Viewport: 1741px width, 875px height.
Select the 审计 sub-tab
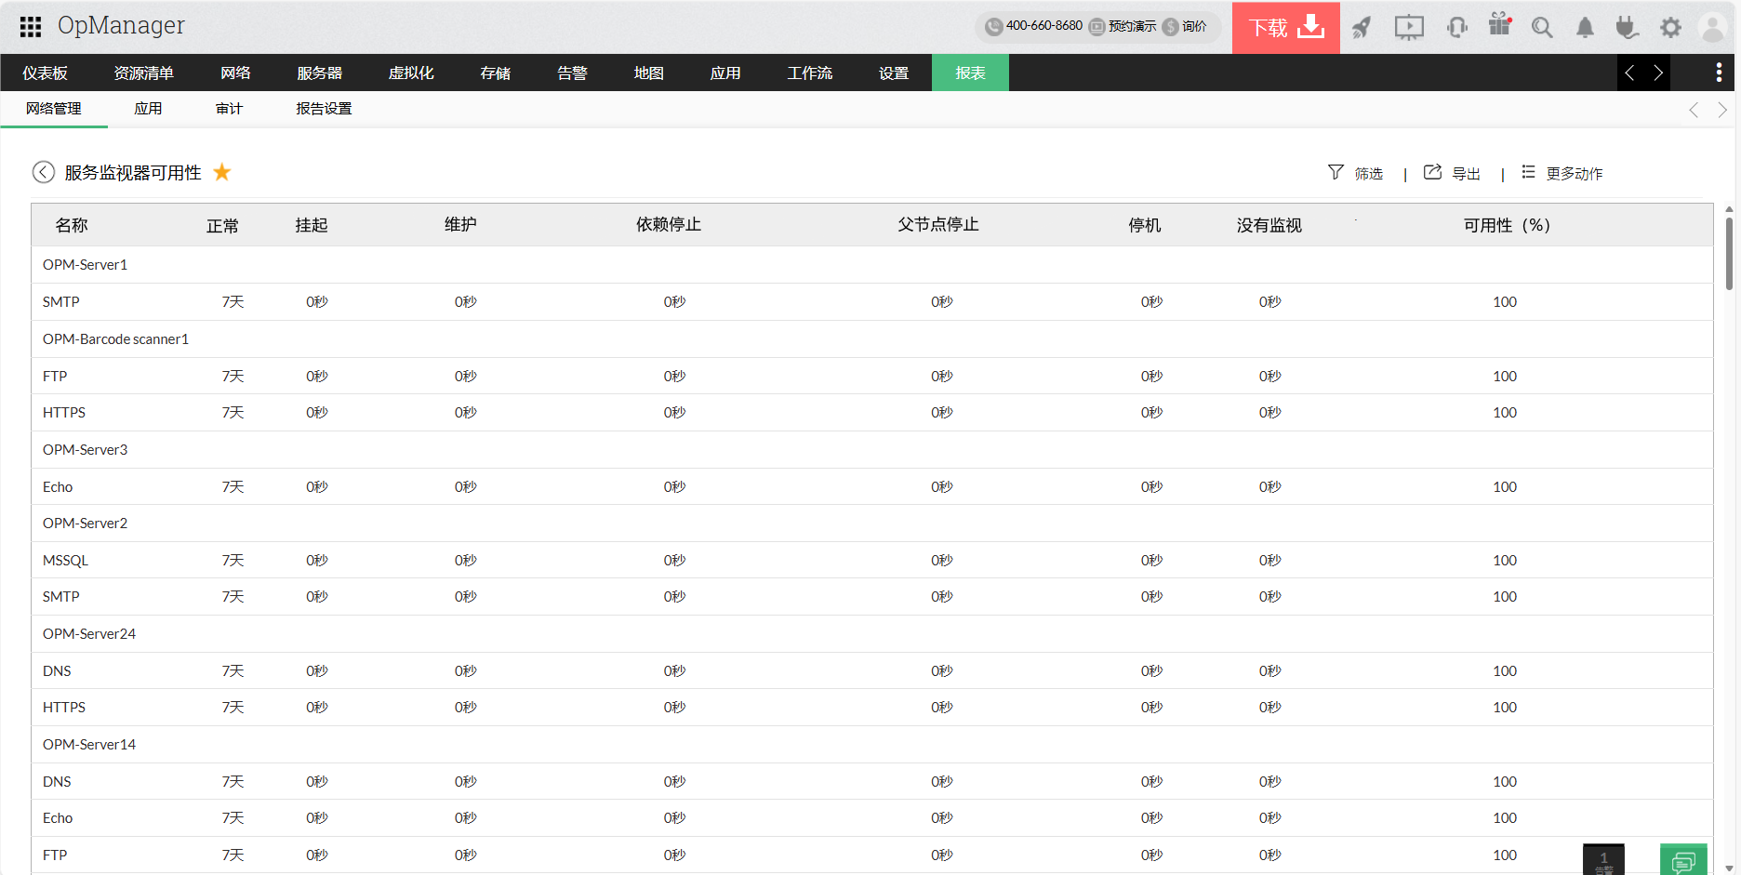point(229,109)
